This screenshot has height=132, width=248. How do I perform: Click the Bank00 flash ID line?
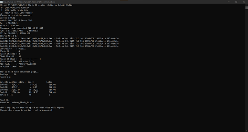[59, 38]
